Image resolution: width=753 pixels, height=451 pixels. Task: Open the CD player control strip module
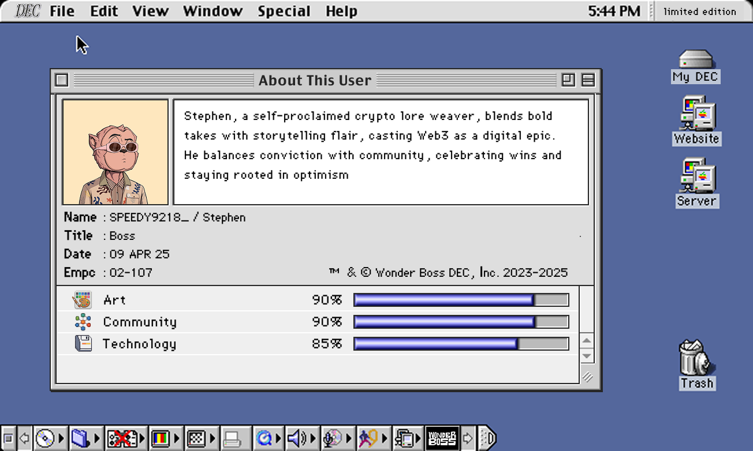pos(50,439)
